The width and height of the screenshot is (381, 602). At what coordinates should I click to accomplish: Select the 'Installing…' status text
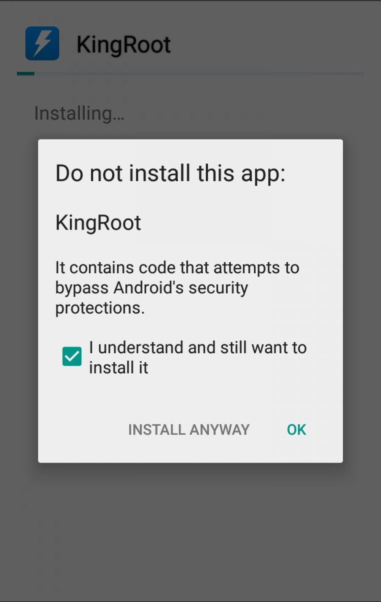pos(79,114)
